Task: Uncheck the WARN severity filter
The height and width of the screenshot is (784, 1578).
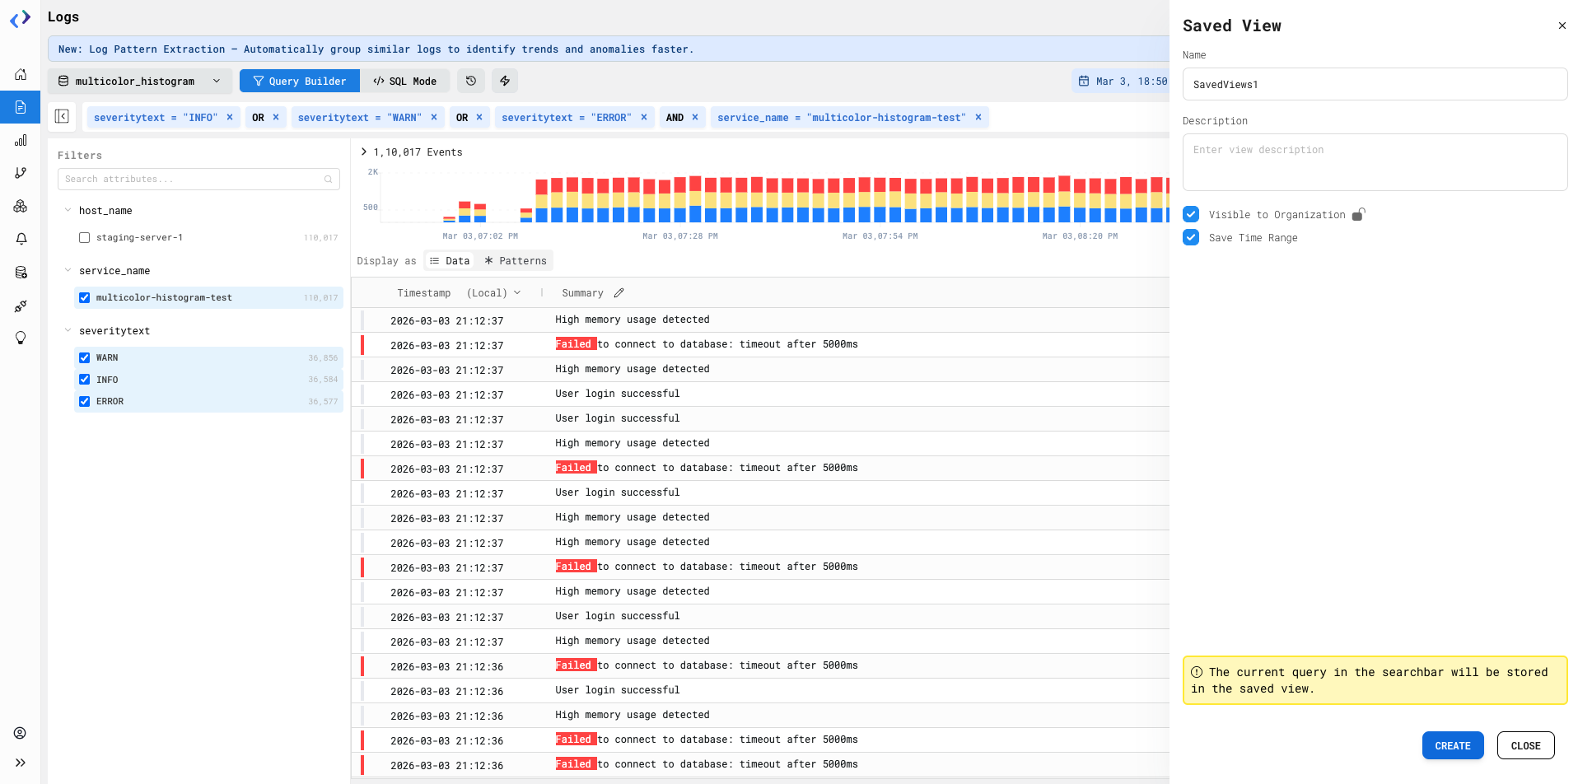Action: click(x=84, y=357)
